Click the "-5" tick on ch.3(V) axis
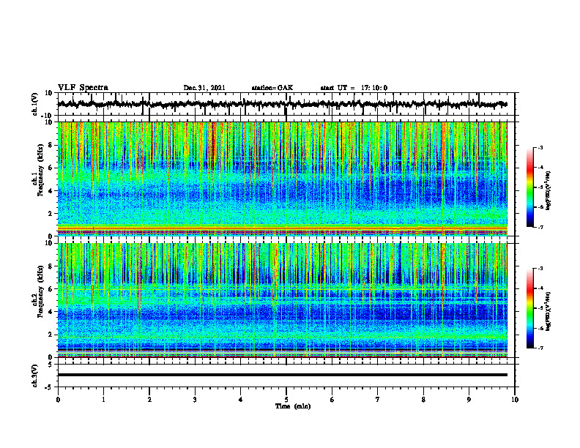Image resolution: width=580 pixels, height=448 pixels. [x=50, y=387]
